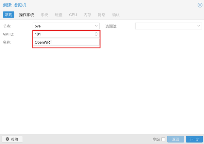The width and height of the screenshot is (204, 144).
Task: Switch to the 常规 tab
Action: point(8,15)
